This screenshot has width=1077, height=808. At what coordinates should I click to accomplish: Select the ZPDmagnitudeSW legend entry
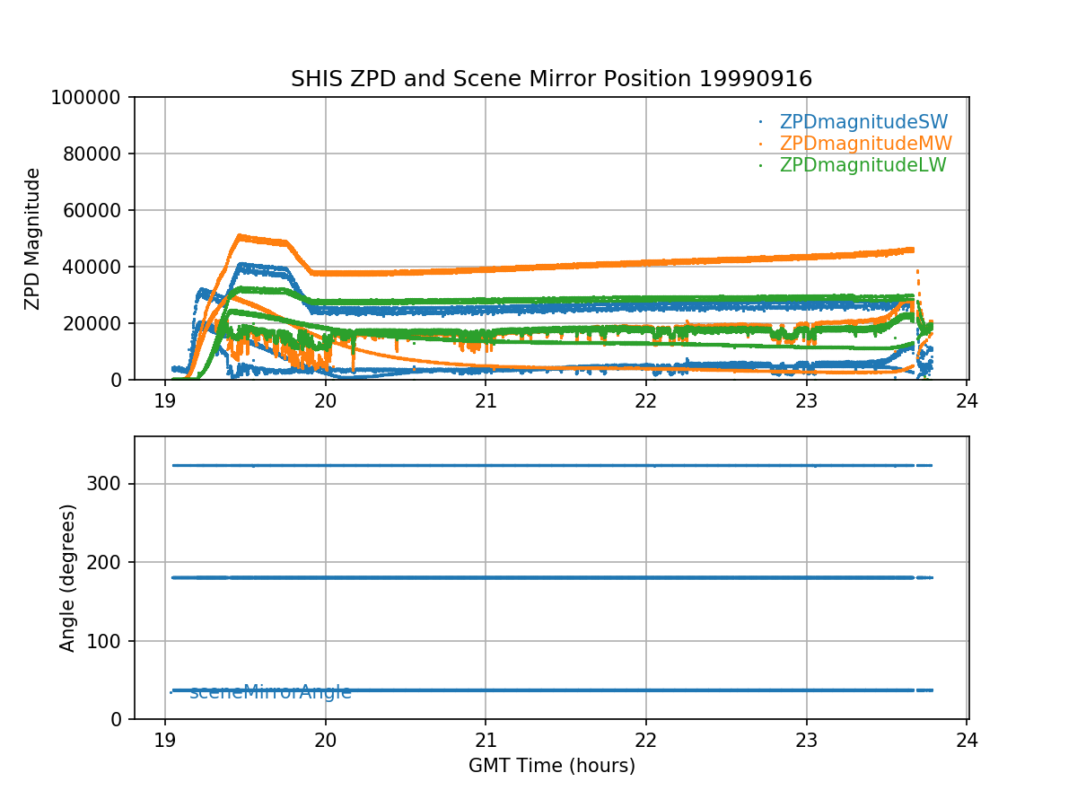863,122
